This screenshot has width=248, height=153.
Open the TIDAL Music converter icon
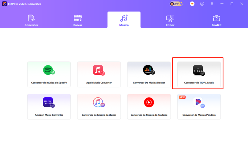pos(199,70)
